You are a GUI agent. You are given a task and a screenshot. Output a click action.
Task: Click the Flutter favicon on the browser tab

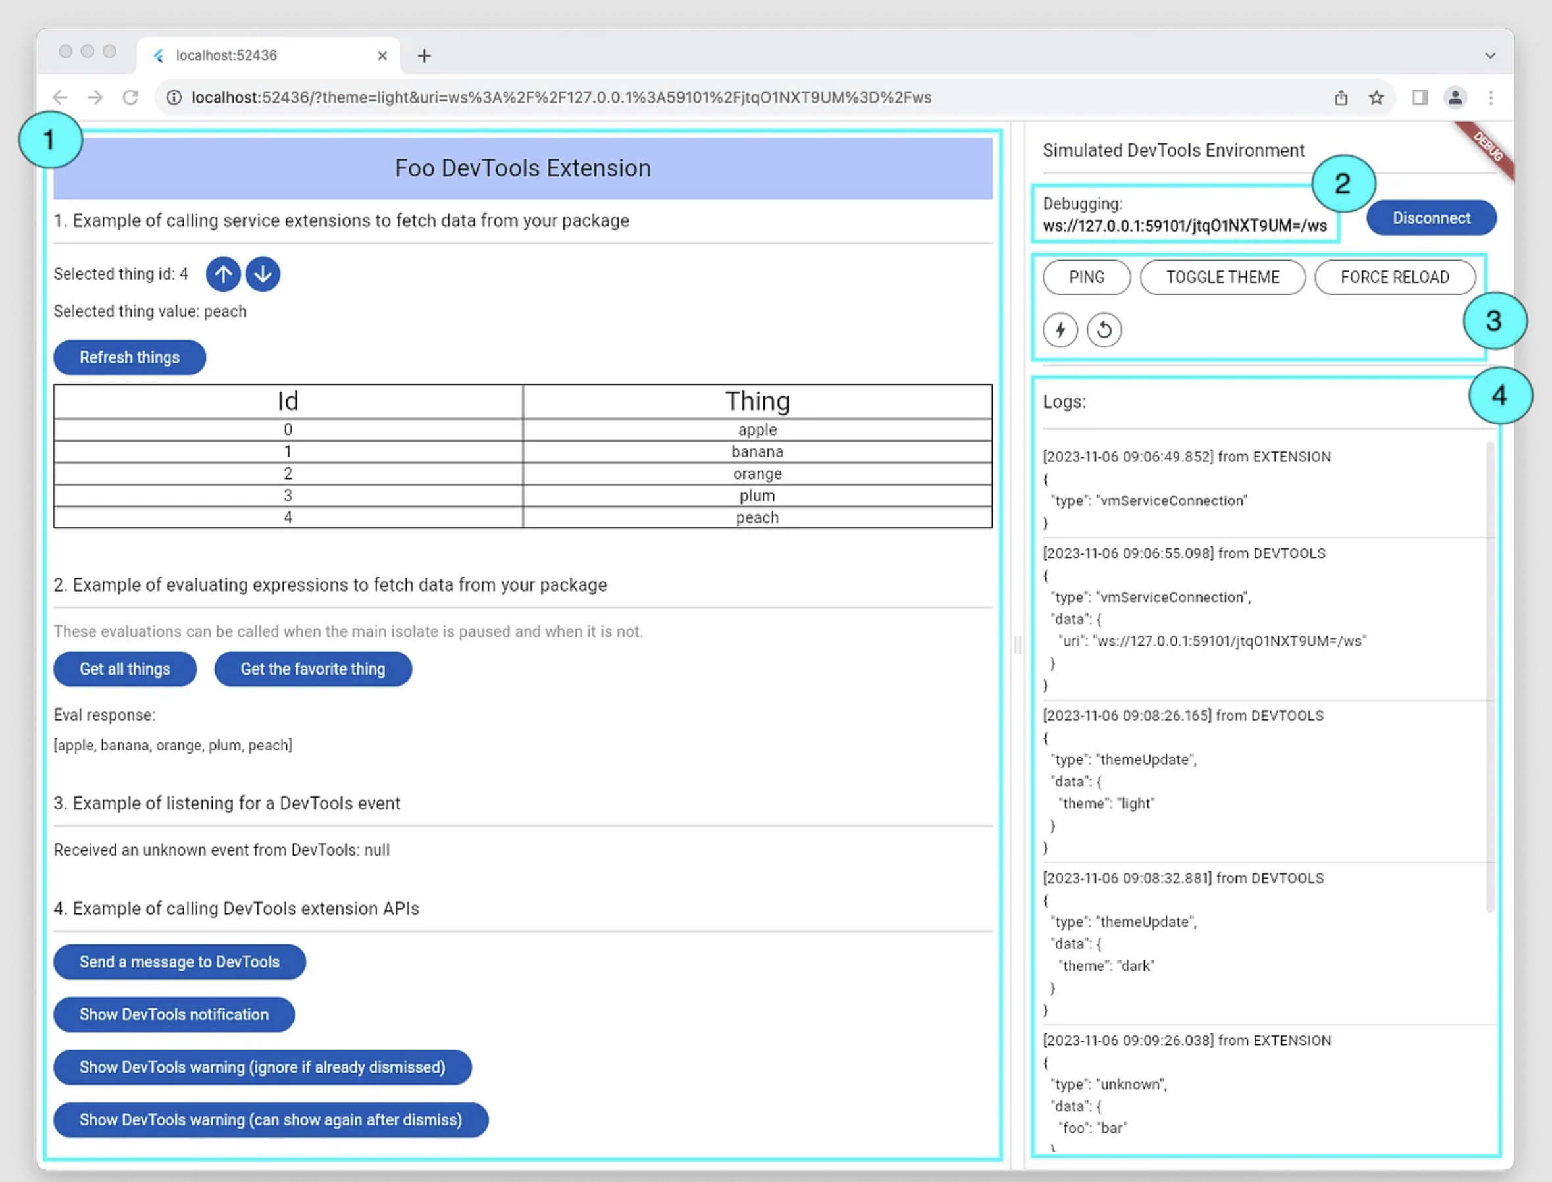click(159, 55)
